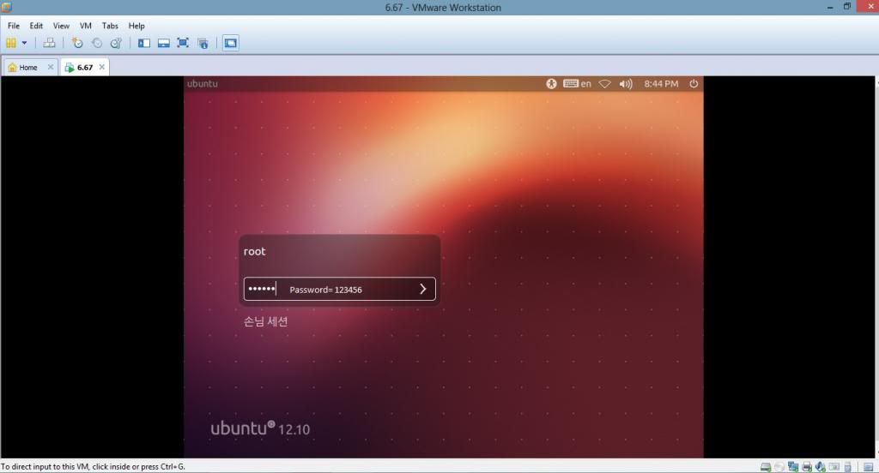Select the root user name
879x473 pixels.
point(254,251)
